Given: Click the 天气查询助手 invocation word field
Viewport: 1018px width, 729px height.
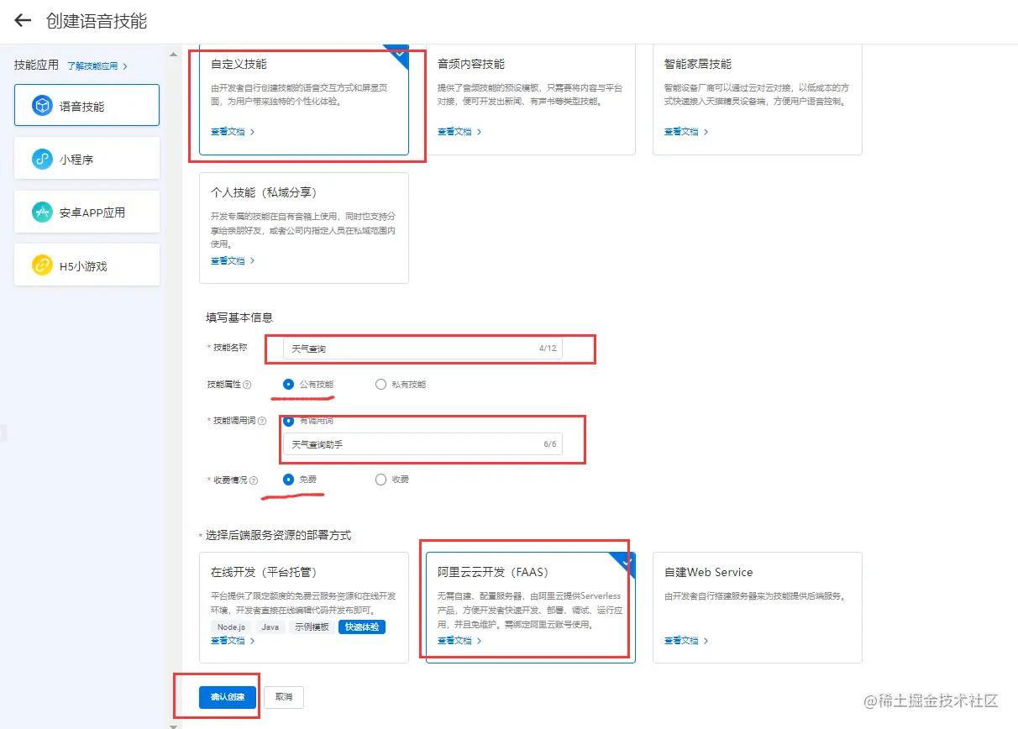Looking at the screenshot, I should pyautogui.click(x=422, y=443).
